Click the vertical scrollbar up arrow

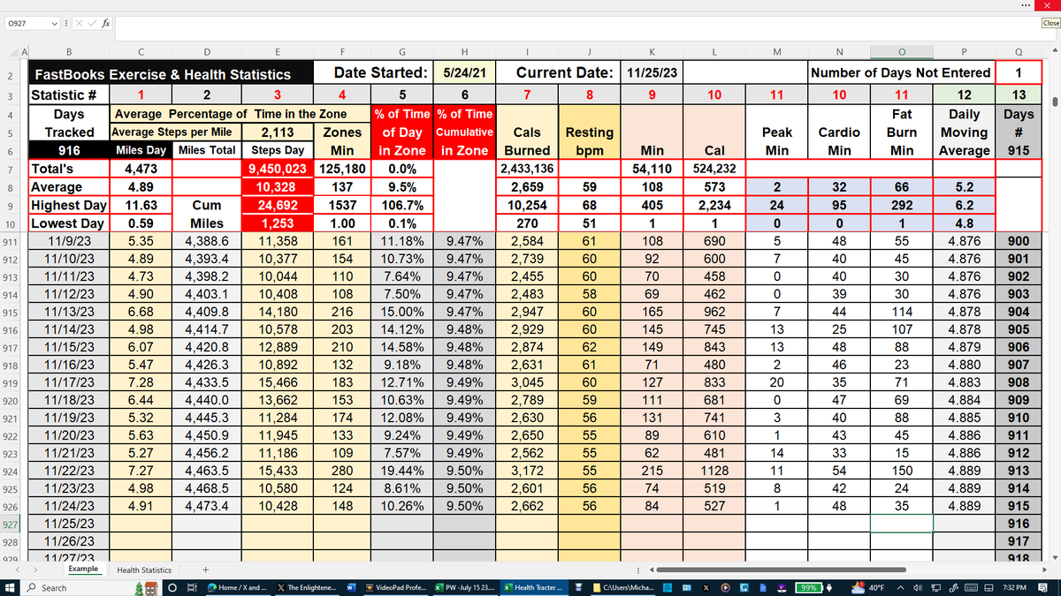(1054, 52)
